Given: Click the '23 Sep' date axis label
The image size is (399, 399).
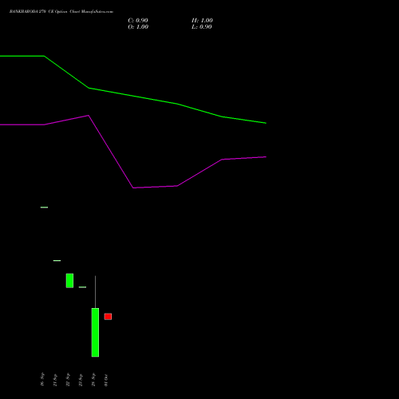Looking at the screenshot, I should pos(81,380).
